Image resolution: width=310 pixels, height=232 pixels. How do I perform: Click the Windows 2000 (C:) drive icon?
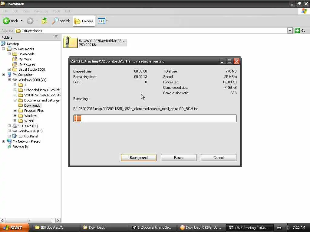point(15,80)
